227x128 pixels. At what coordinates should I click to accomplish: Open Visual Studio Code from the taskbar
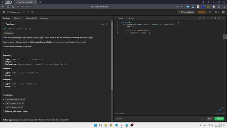pos(116,125)
